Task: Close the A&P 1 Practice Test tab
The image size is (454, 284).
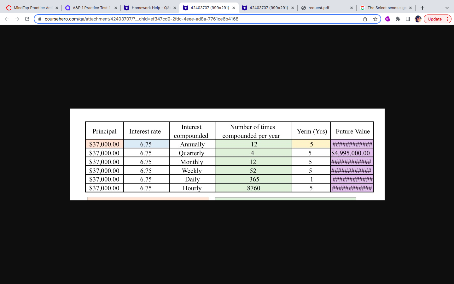Action: 116,8
